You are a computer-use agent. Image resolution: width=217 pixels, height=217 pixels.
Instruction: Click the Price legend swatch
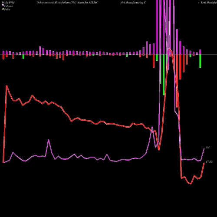point(3,9)
